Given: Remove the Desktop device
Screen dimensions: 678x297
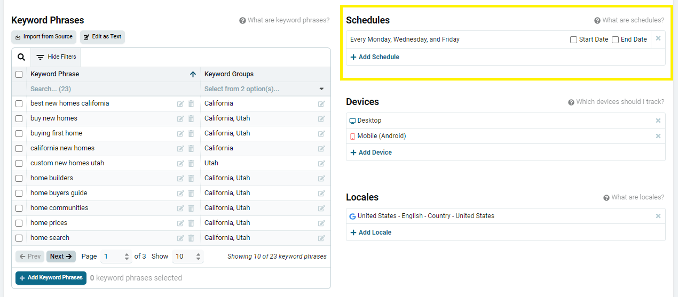Looking at the screenshot, I should point(658,121).
